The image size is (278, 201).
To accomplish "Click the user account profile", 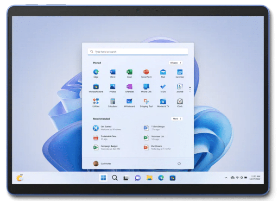I will coord(102,163).
